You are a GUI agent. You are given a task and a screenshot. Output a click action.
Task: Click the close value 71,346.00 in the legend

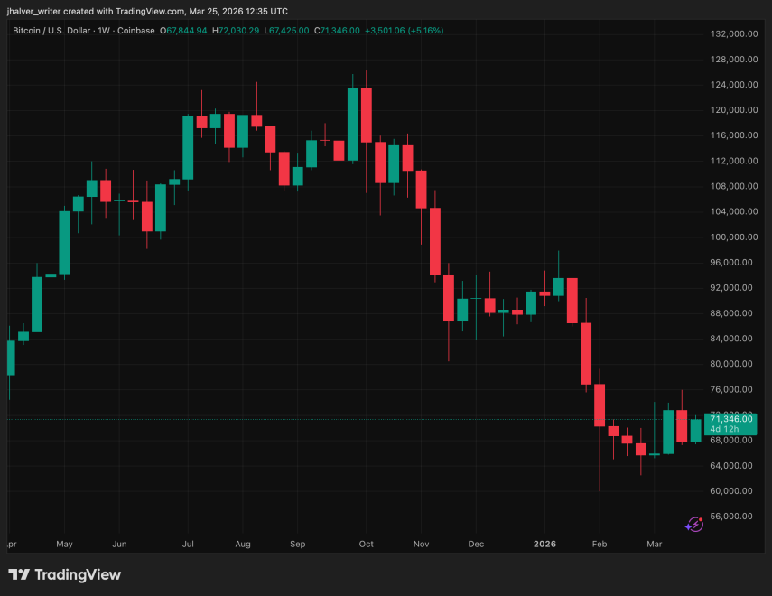coord(336,30)
